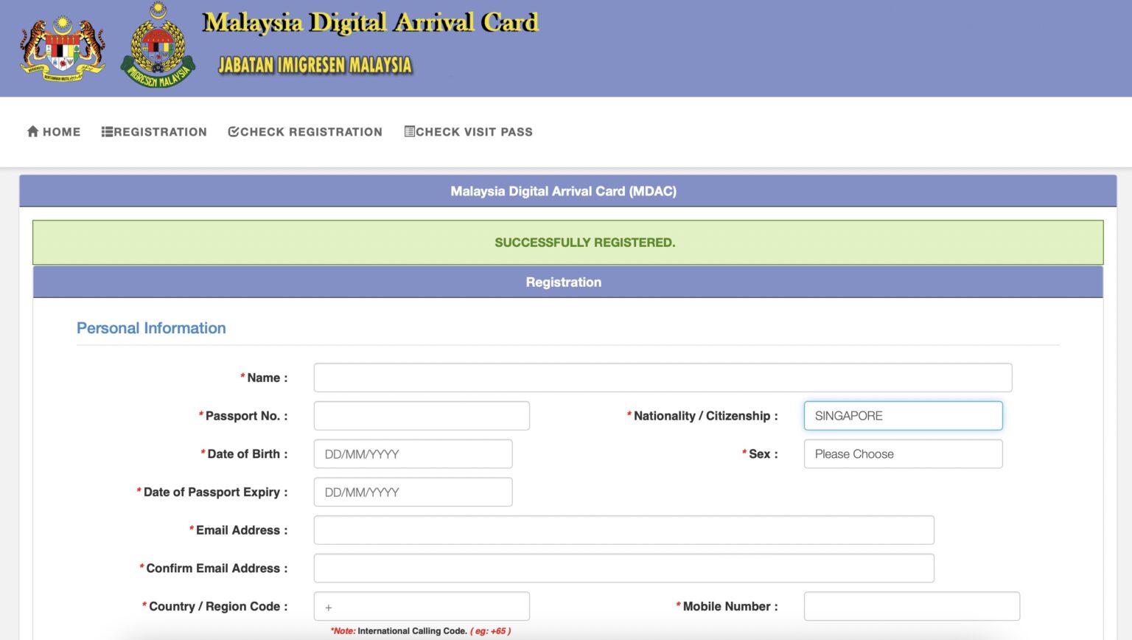Click the Date of Birth field
This screenshot has height=640, width=1132.
coord(412,453)
